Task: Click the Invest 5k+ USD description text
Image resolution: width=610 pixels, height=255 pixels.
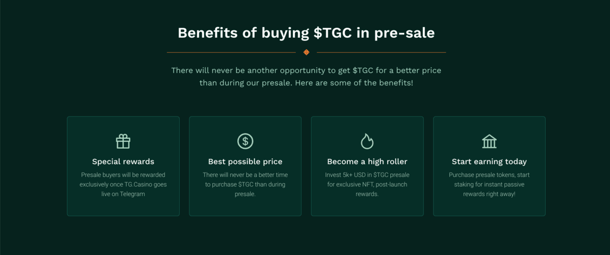Action: coord(367,184)
